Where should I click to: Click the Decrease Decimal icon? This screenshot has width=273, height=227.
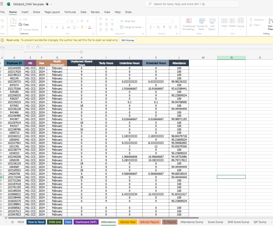pos(176,27)
